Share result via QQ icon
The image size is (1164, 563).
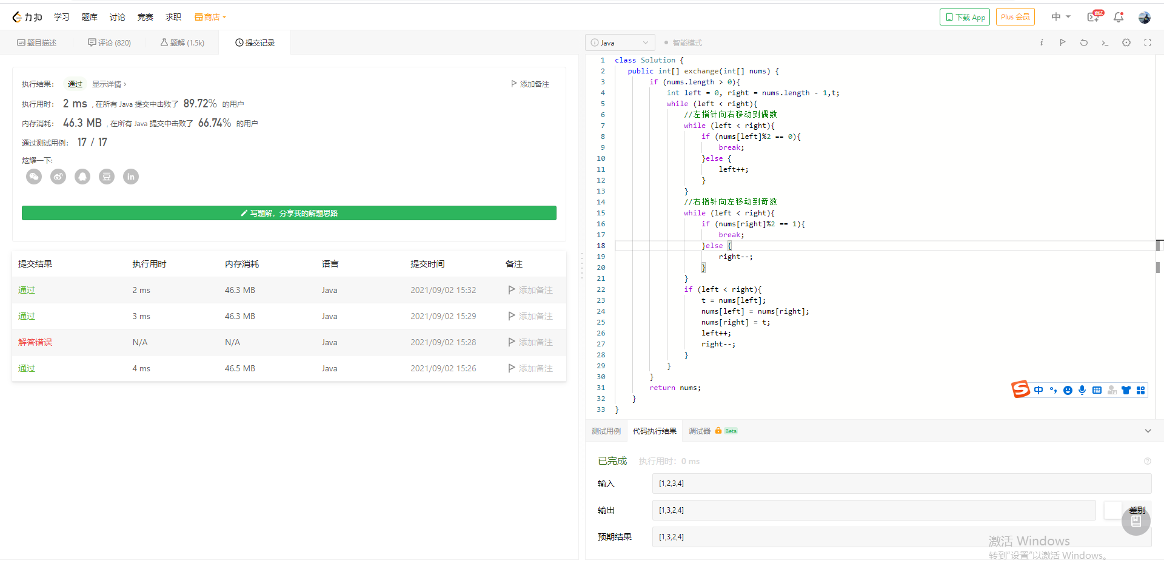coord(82,177)
